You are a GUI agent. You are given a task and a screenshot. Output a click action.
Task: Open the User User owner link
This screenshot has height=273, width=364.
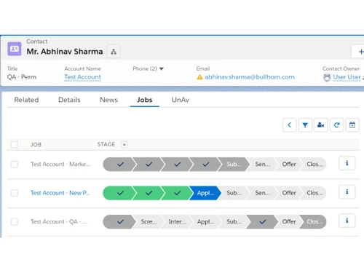click(347, 77)
